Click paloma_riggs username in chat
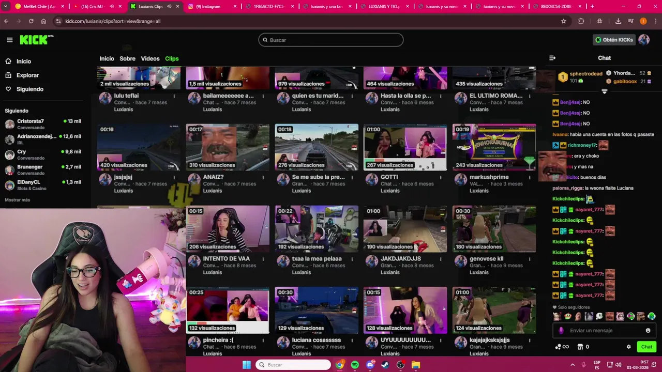This screenshot has width=662, height=372. point(567,188)
